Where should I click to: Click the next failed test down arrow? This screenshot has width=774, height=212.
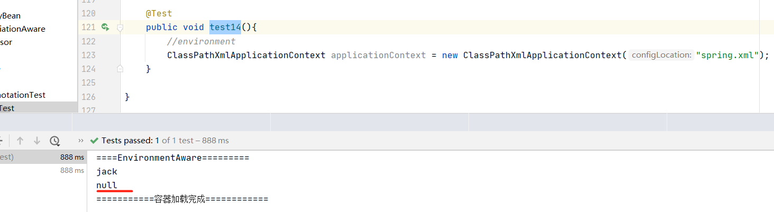click(37, 141)
